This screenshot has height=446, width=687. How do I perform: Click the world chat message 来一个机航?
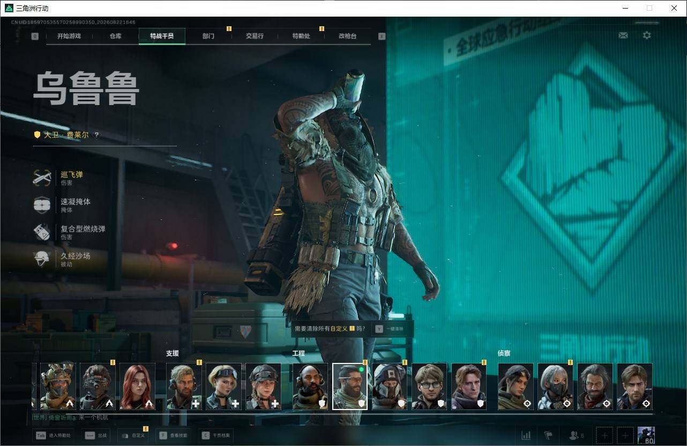pyautogui.click(x=93, y=417)
